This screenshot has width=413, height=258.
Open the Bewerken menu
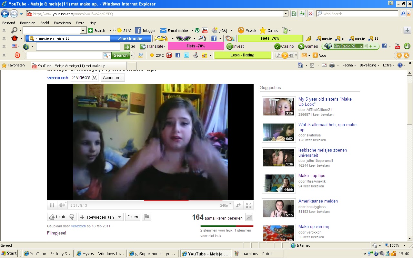coord(28,23)
